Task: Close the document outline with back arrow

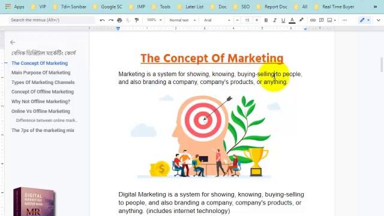Action: click(13, 43)
